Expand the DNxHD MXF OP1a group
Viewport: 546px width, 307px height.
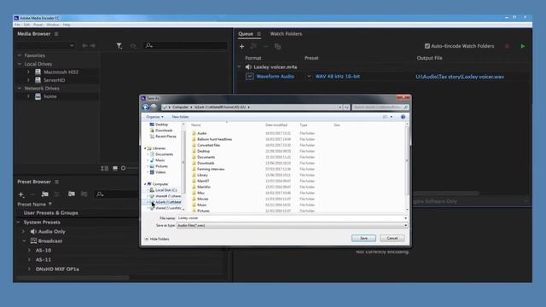point(29,269)
